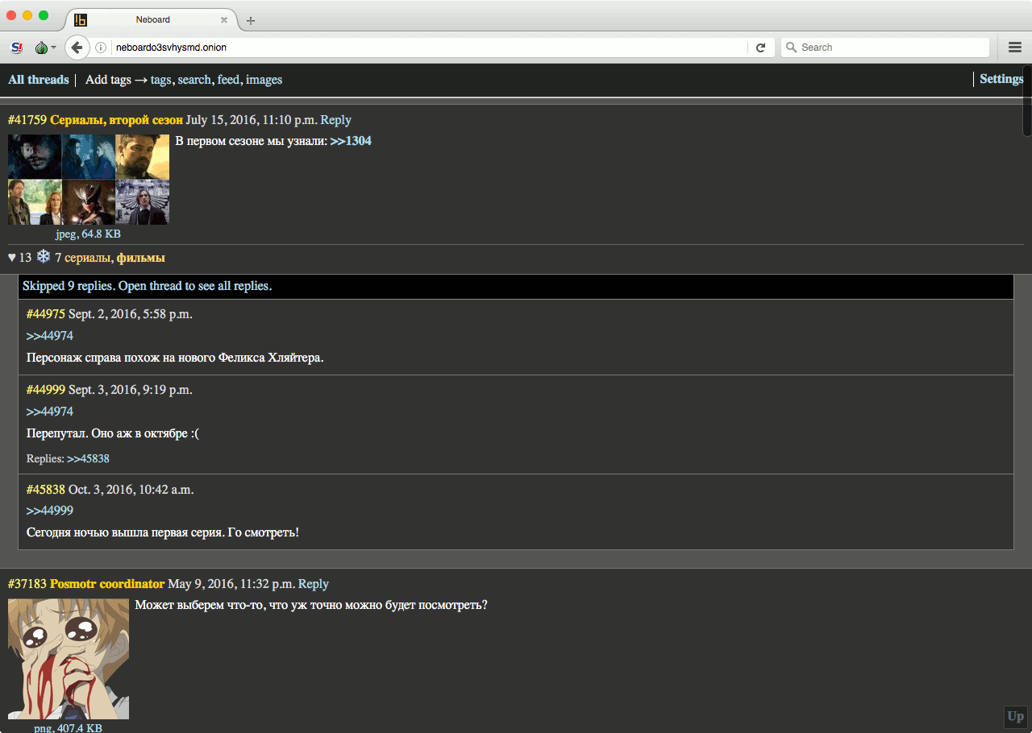The width and height of the screenshot is (1032, 733).
Task: Open the TV series collage thumbnail
Action: coord(89,180)
